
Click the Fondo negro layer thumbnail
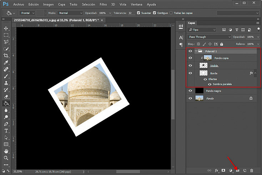[199, 91]
